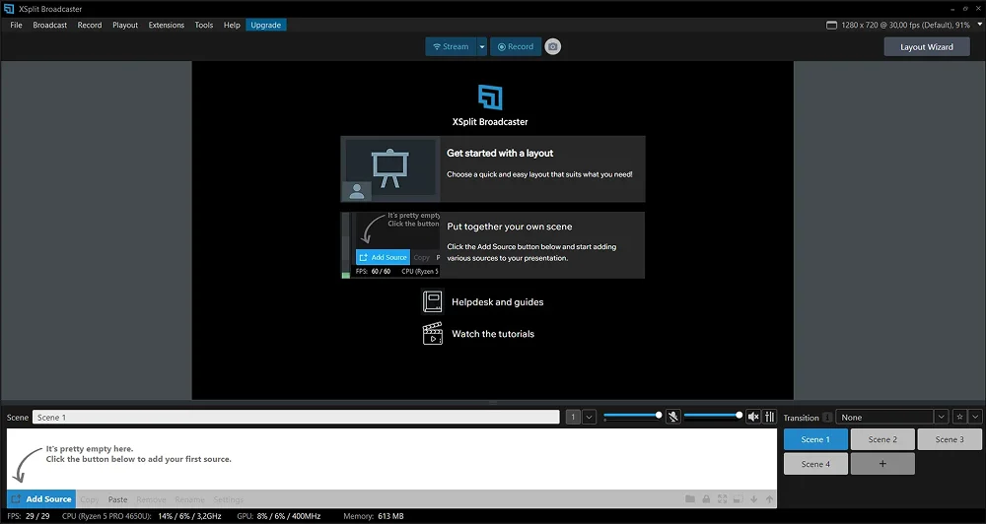Screen dimensions: 986x524
Task: Click the GPU usage status text
Action: [x=279, y=516]
